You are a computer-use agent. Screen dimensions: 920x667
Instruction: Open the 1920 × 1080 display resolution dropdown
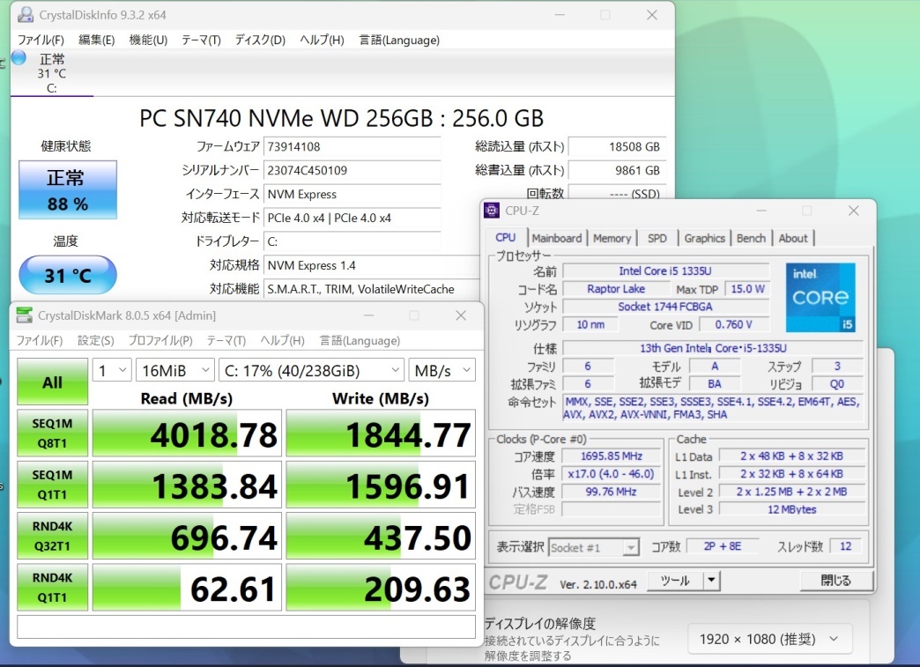769,639
